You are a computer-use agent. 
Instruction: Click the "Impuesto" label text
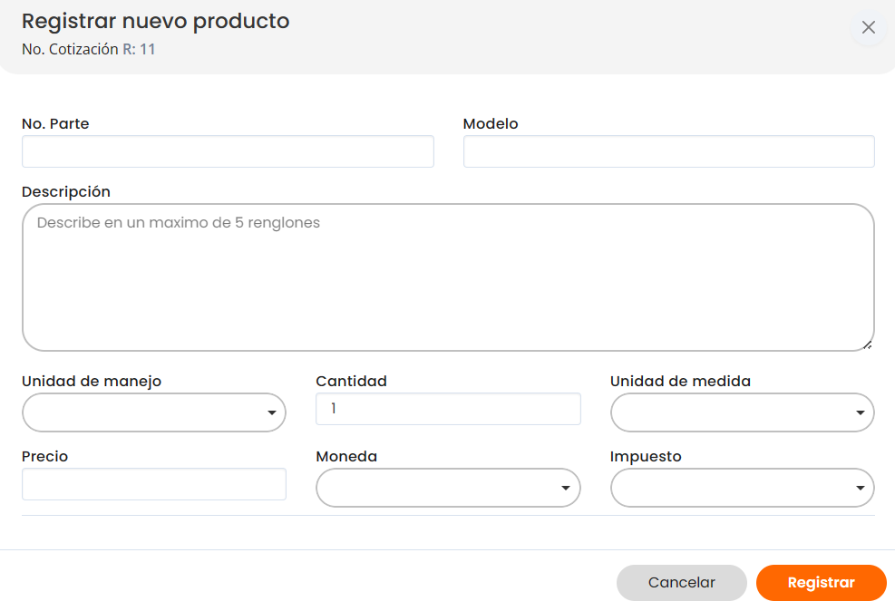646,457
